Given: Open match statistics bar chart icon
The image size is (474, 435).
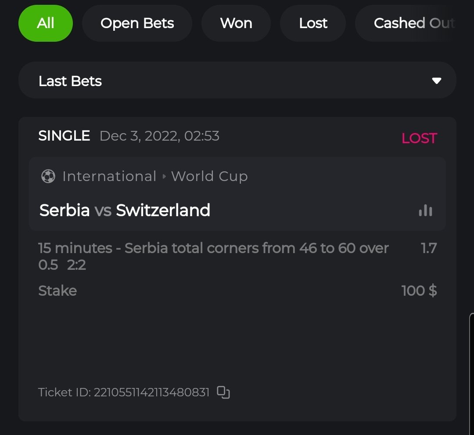Looking at the screenshot, I should coord(425,210).
